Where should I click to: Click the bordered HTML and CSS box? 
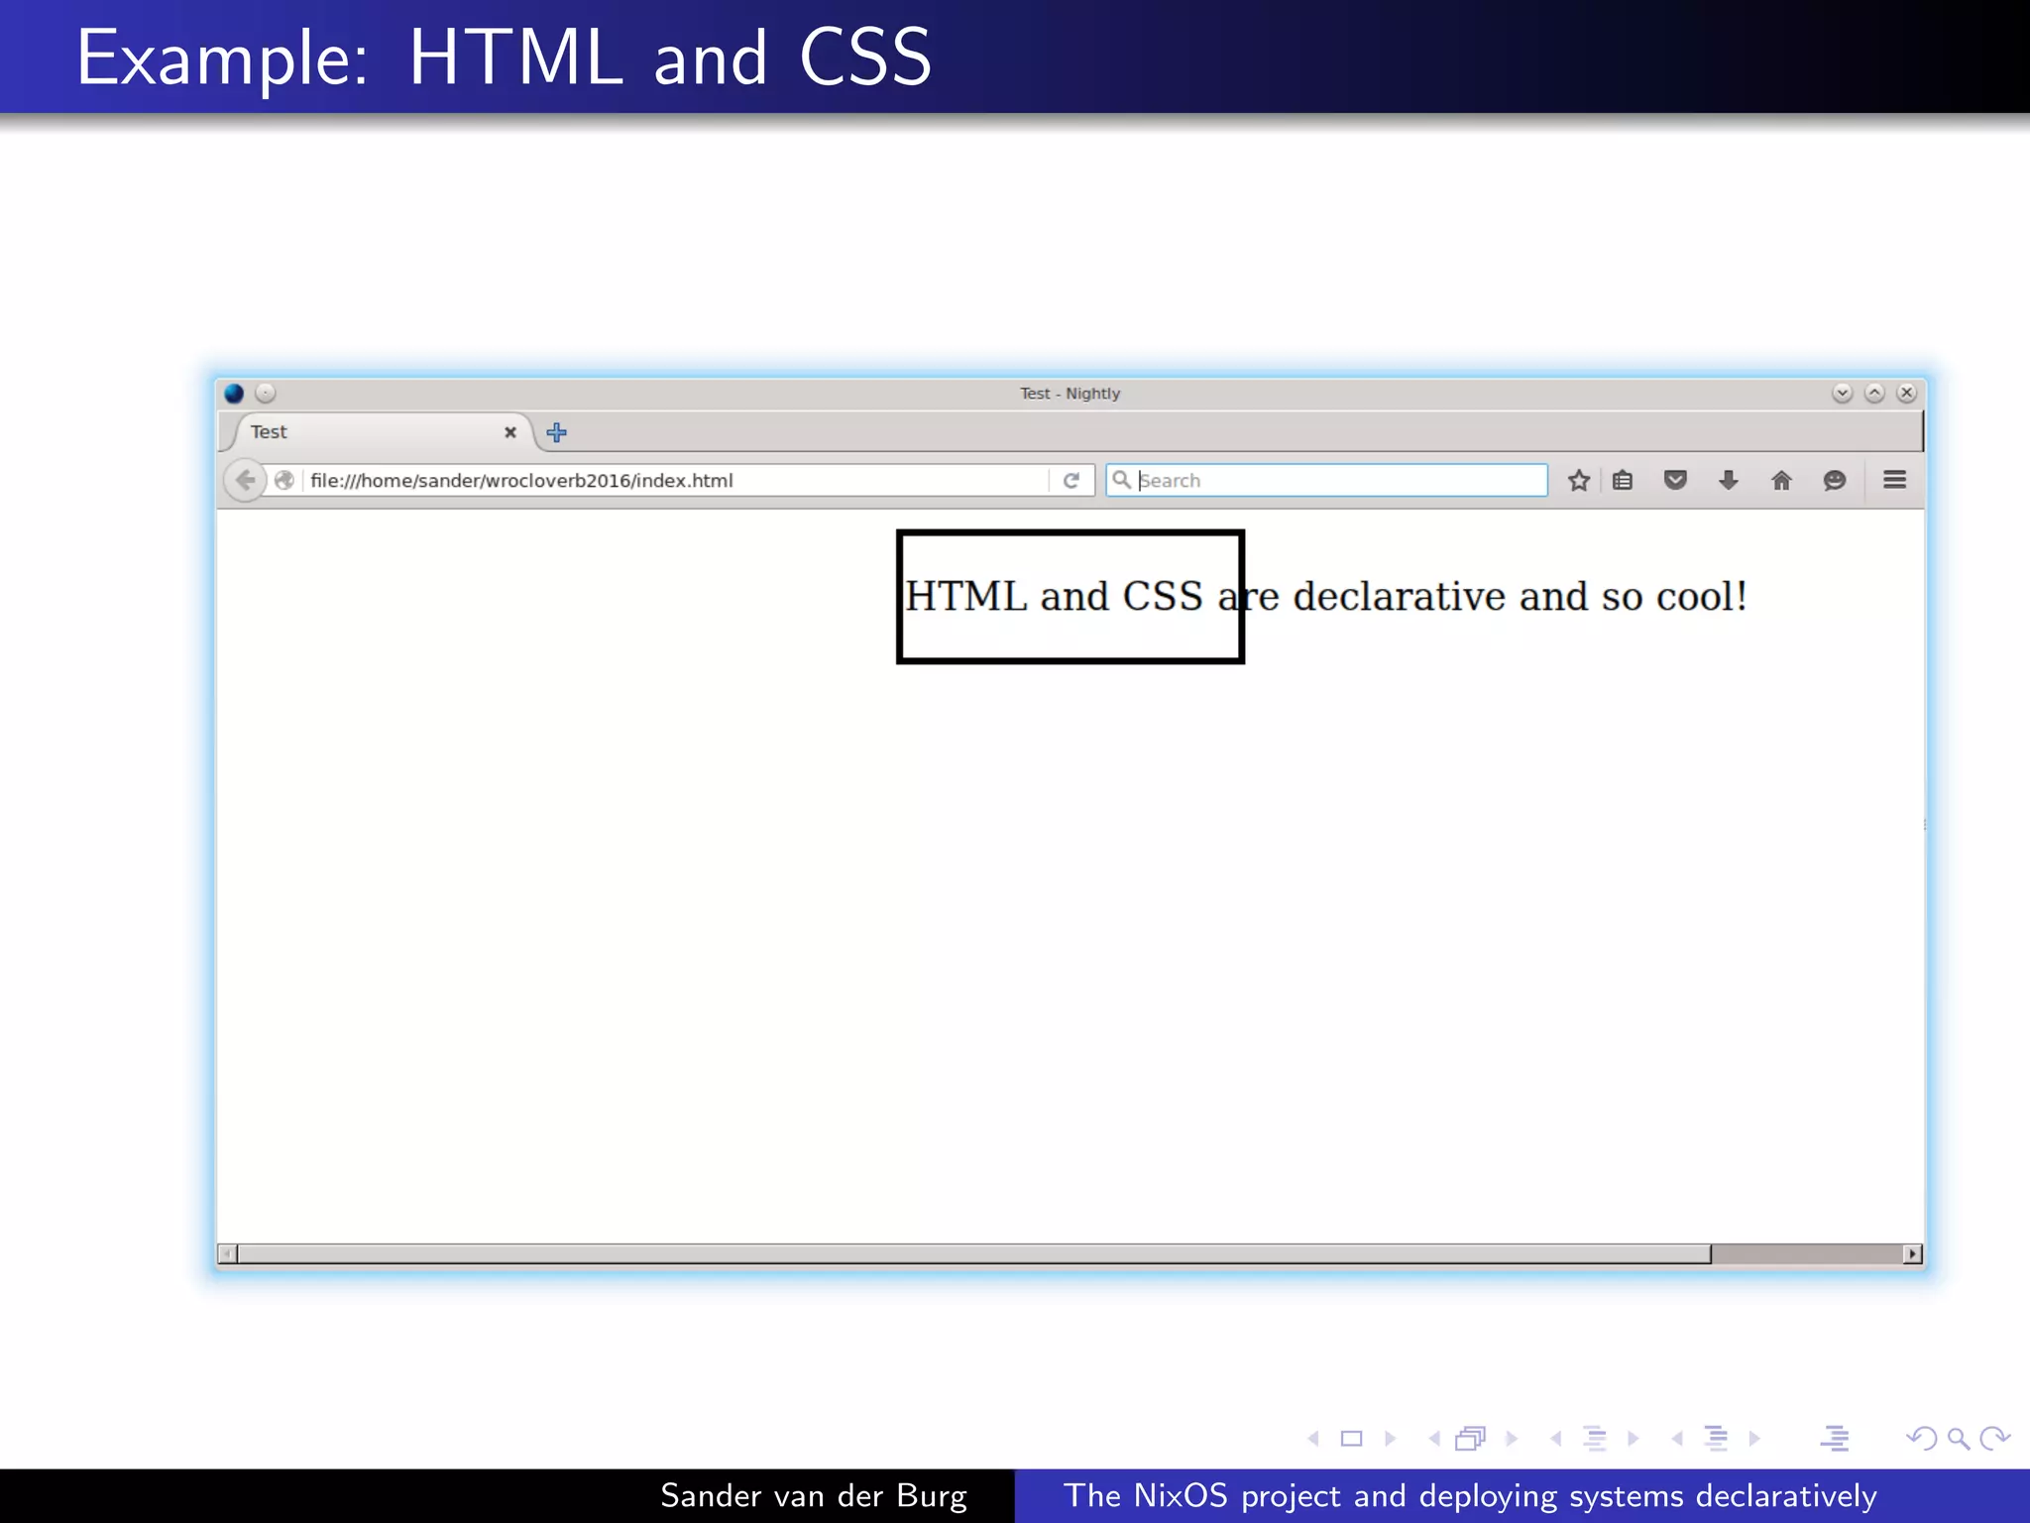click(1071, 597)
